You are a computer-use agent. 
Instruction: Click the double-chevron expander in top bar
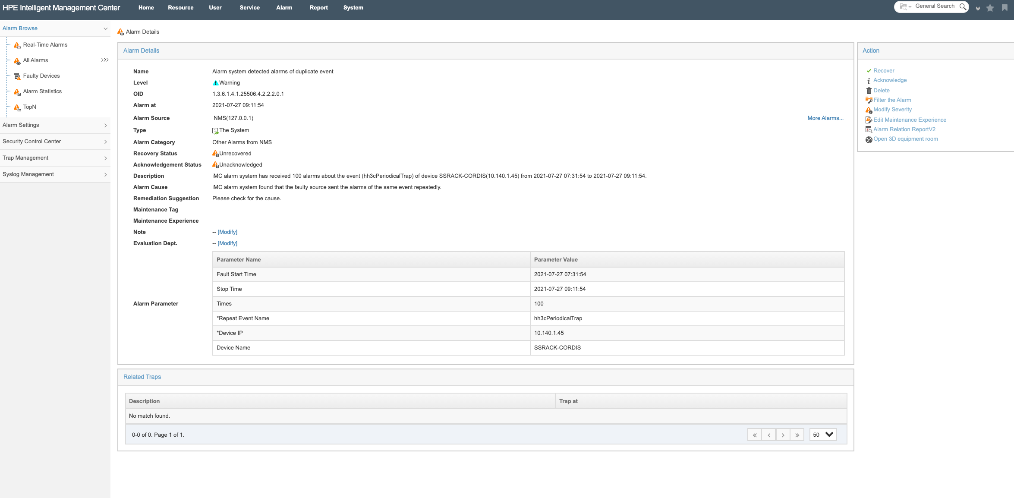978,8
